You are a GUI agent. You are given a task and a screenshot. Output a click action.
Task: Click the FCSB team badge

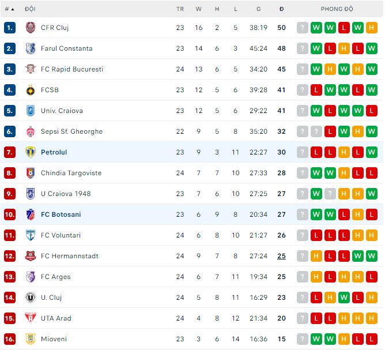31,90
